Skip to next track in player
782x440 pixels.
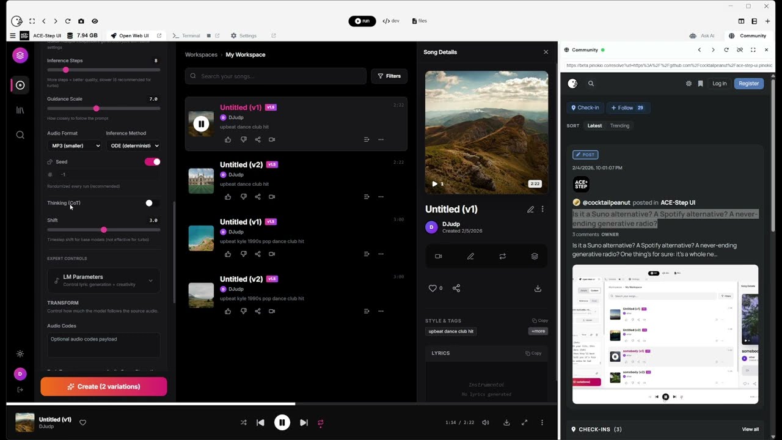304,422
